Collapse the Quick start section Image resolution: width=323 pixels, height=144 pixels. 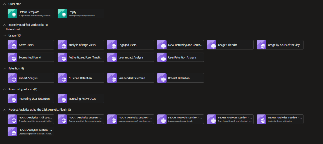[4, 3]
